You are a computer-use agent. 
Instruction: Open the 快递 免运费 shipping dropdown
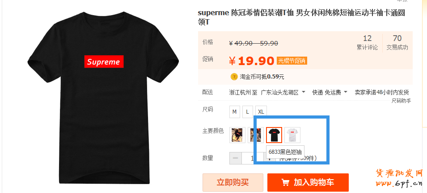coord(330,93)
